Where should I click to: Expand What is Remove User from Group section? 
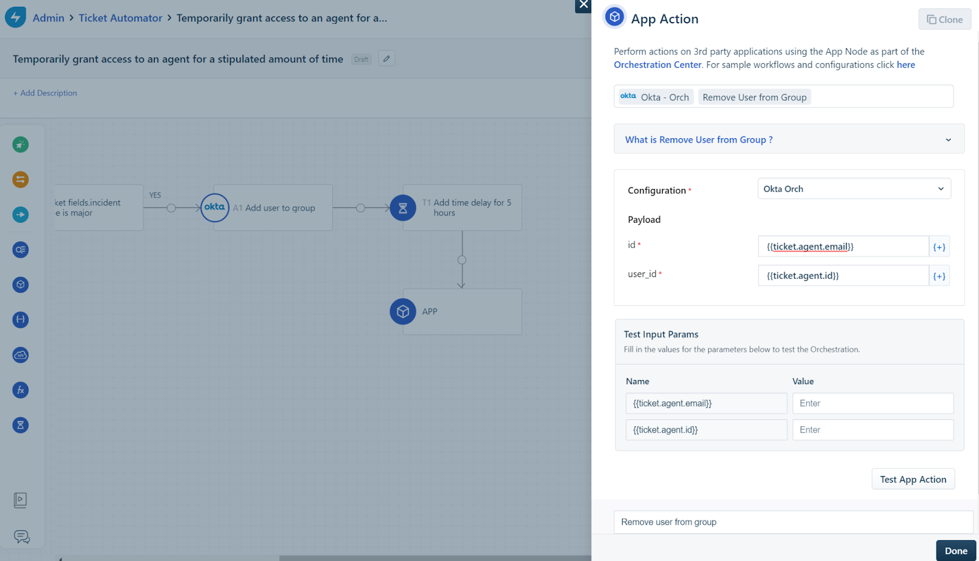789,139
